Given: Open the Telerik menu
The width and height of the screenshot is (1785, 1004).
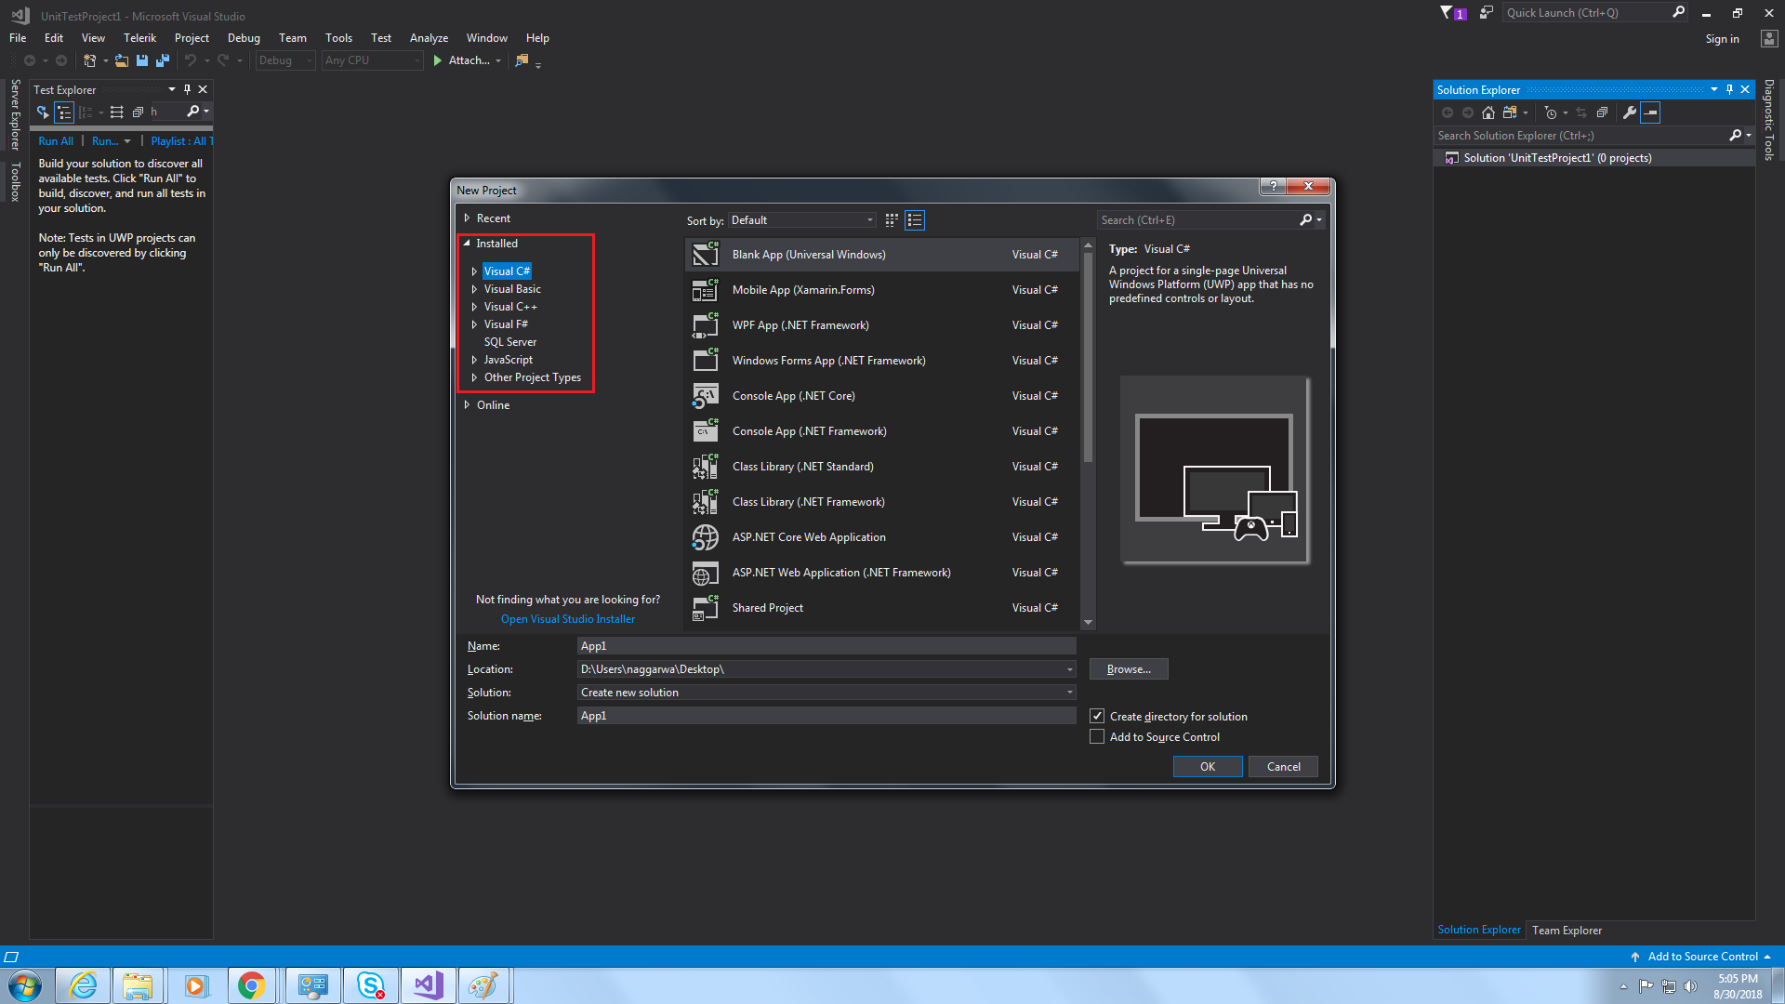Looking at the screenshot, I should click(x=139, y=38).
